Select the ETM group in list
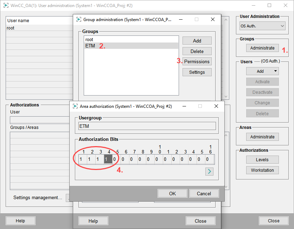Viewport: 294px width, 229px height. [132, 46]
